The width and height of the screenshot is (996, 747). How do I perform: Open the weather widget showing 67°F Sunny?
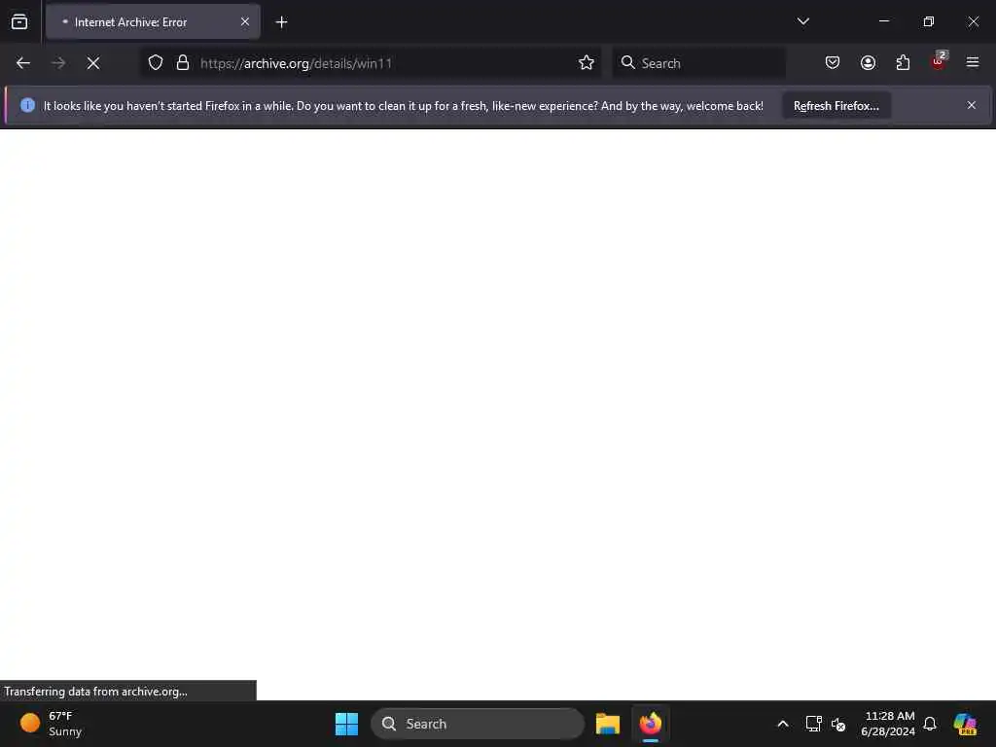click(x=51, y=724)
